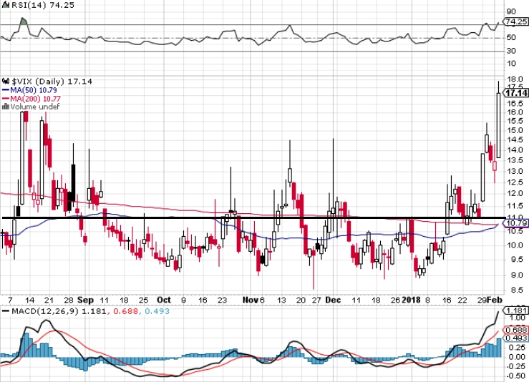
Task: Select the Dec label on date axis
Action: 333,300
